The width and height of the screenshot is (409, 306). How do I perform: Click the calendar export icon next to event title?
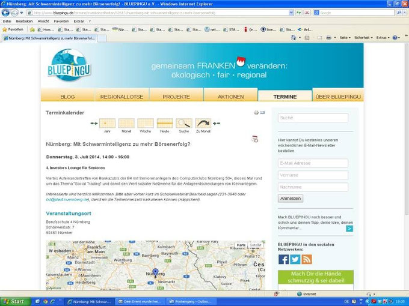255,139
